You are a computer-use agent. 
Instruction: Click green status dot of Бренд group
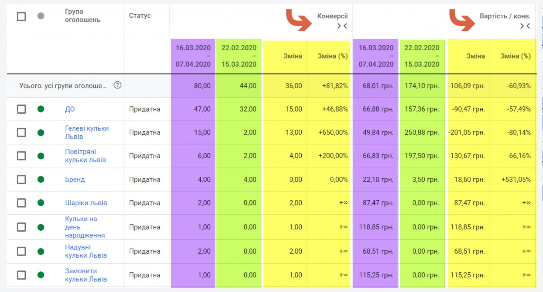coord(41,179)
